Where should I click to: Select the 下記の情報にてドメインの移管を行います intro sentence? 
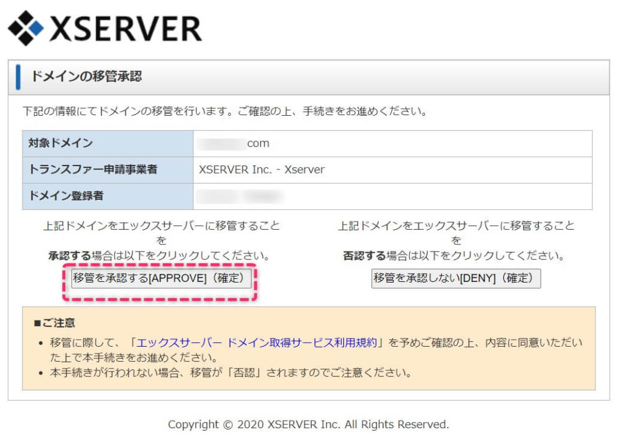coord(225,111)
